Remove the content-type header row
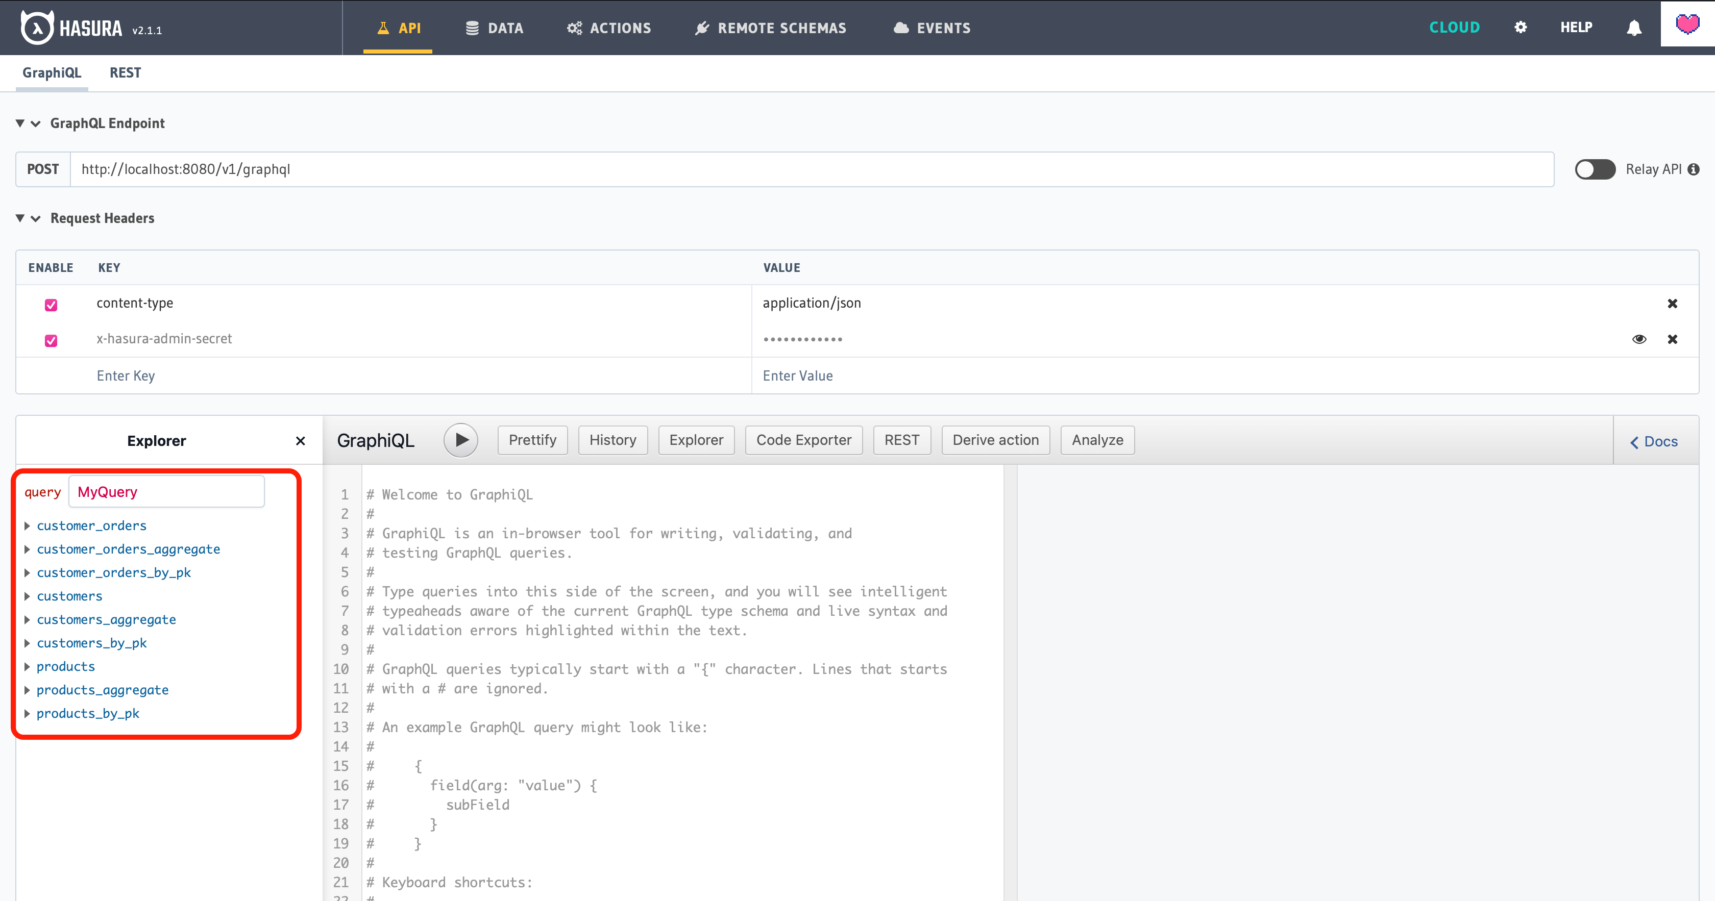The image size is (1715, 901). point(1672,304)
